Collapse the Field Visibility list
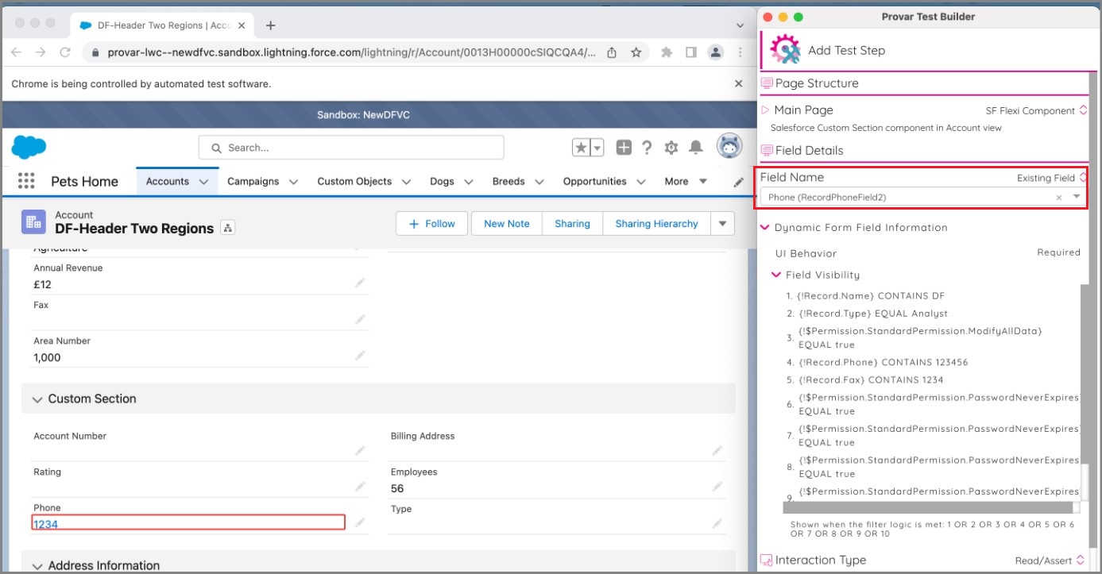This screenshot has width=1102, height=574. (776, 275)
